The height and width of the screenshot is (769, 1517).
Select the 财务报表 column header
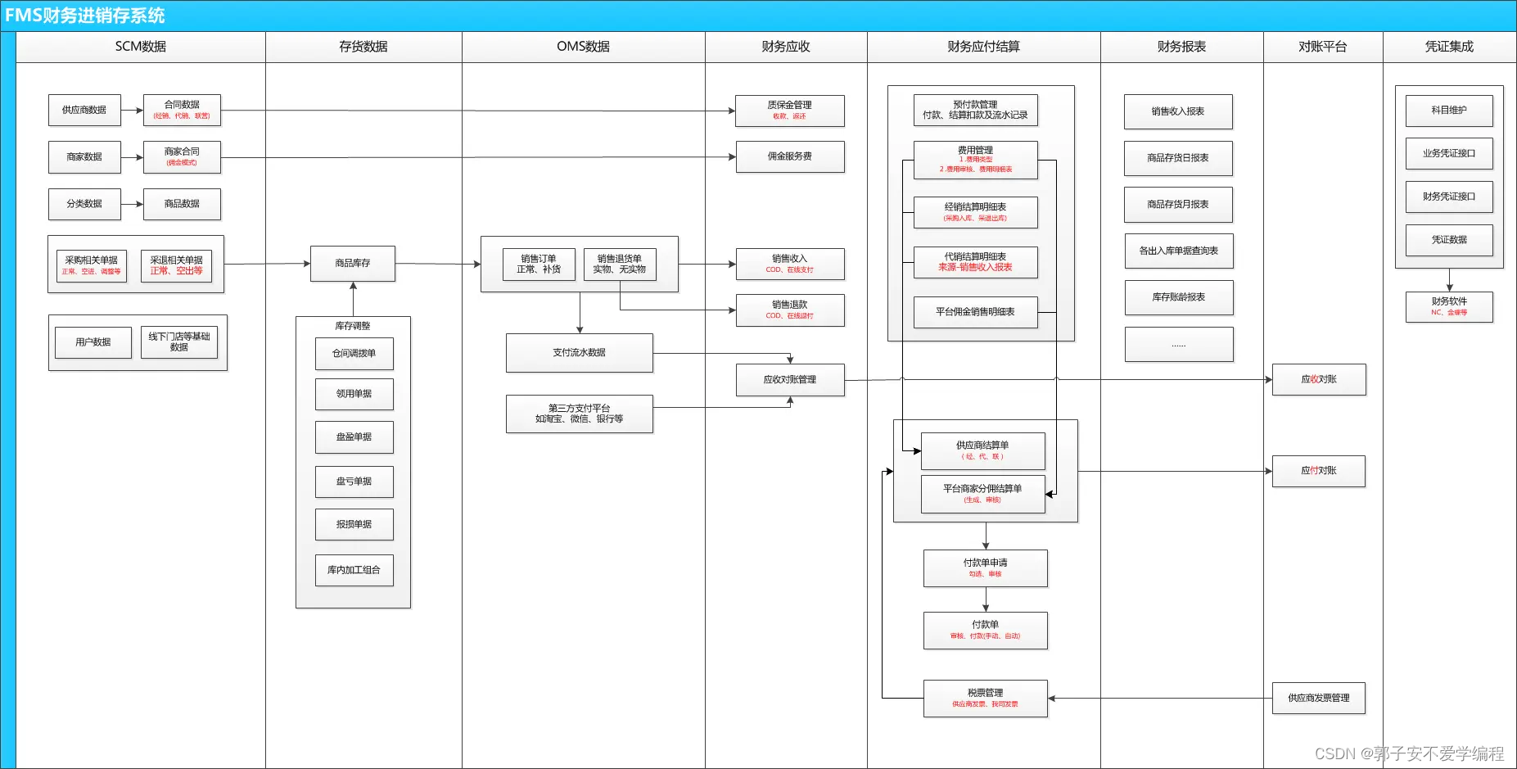(x=1181, y=47)
